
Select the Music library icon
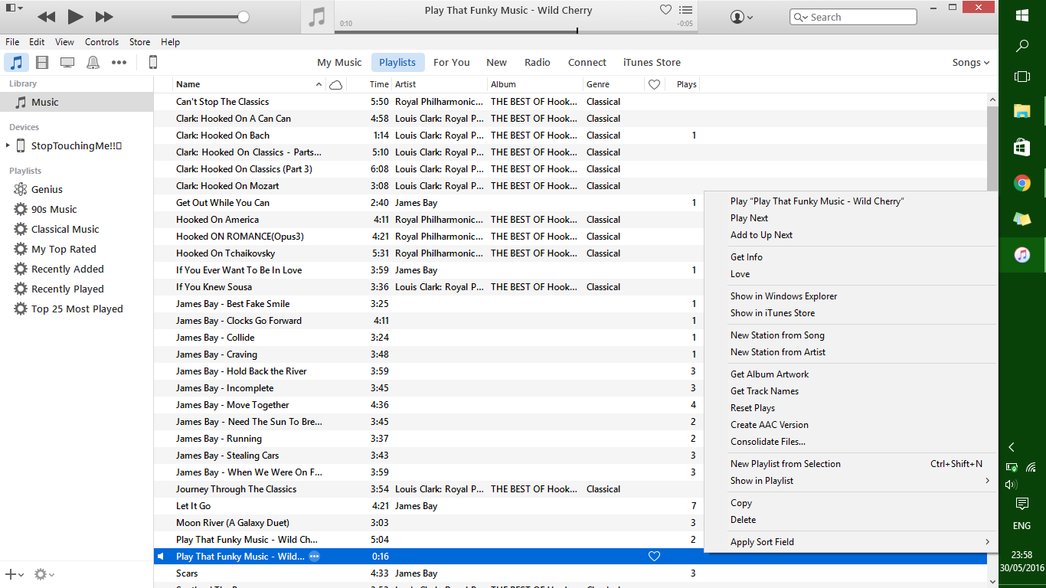[17, 63]
